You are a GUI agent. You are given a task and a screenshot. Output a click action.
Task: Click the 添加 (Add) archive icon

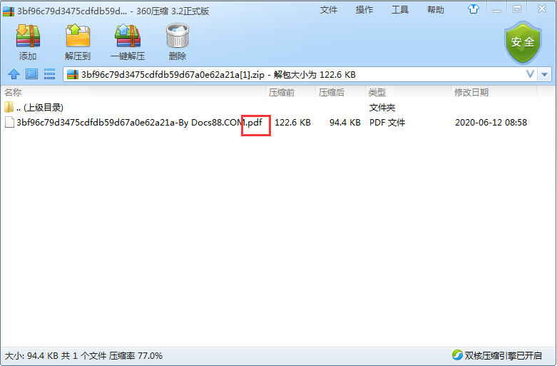click(28, 36)
